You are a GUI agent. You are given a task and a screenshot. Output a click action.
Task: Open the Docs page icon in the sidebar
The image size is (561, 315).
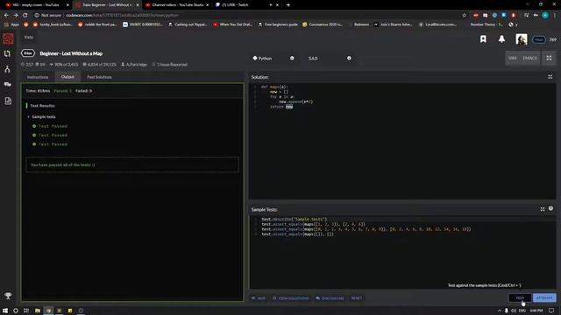(8, 101)
